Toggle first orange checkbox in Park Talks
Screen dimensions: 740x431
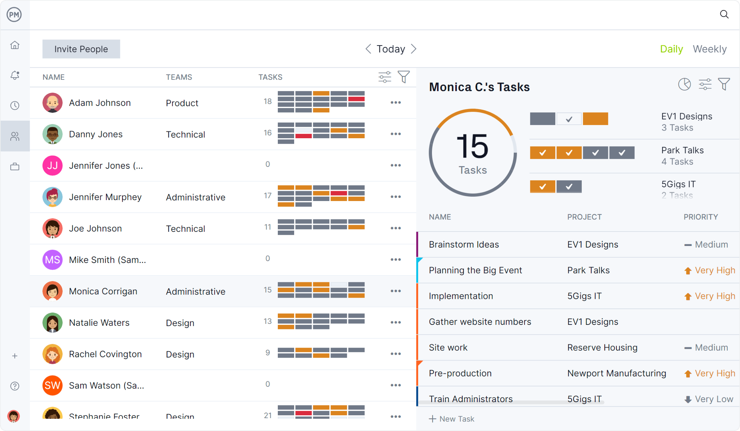coord(542,153)
